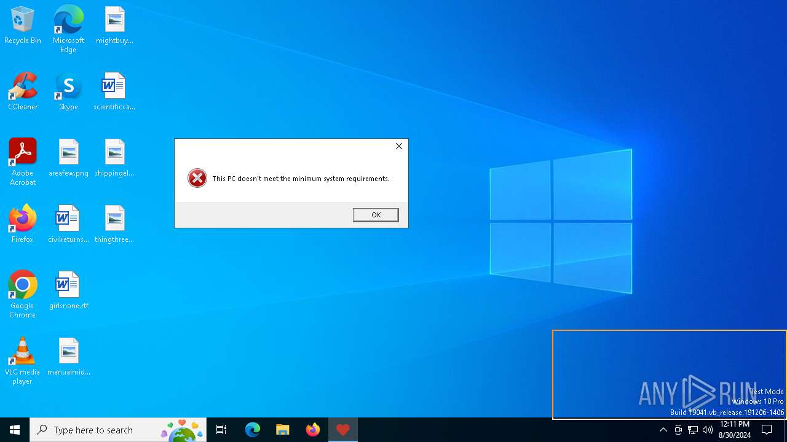
Task: Select the Adobe Acrobat desktop shortcut
Action: (23, 162)
